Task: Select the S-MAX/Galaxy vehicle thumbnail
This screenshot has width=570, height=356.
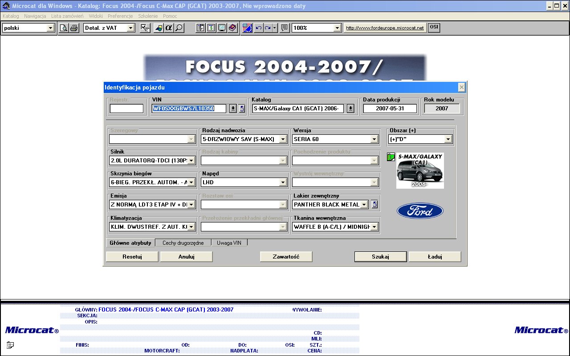Action: point(420,170)
